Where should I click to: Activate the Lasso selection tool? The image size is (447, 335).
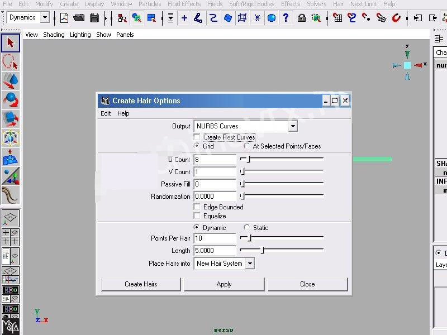tap(10, 61)
